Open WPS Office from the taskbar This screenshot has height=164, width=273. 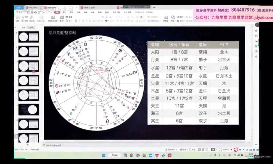157,155
